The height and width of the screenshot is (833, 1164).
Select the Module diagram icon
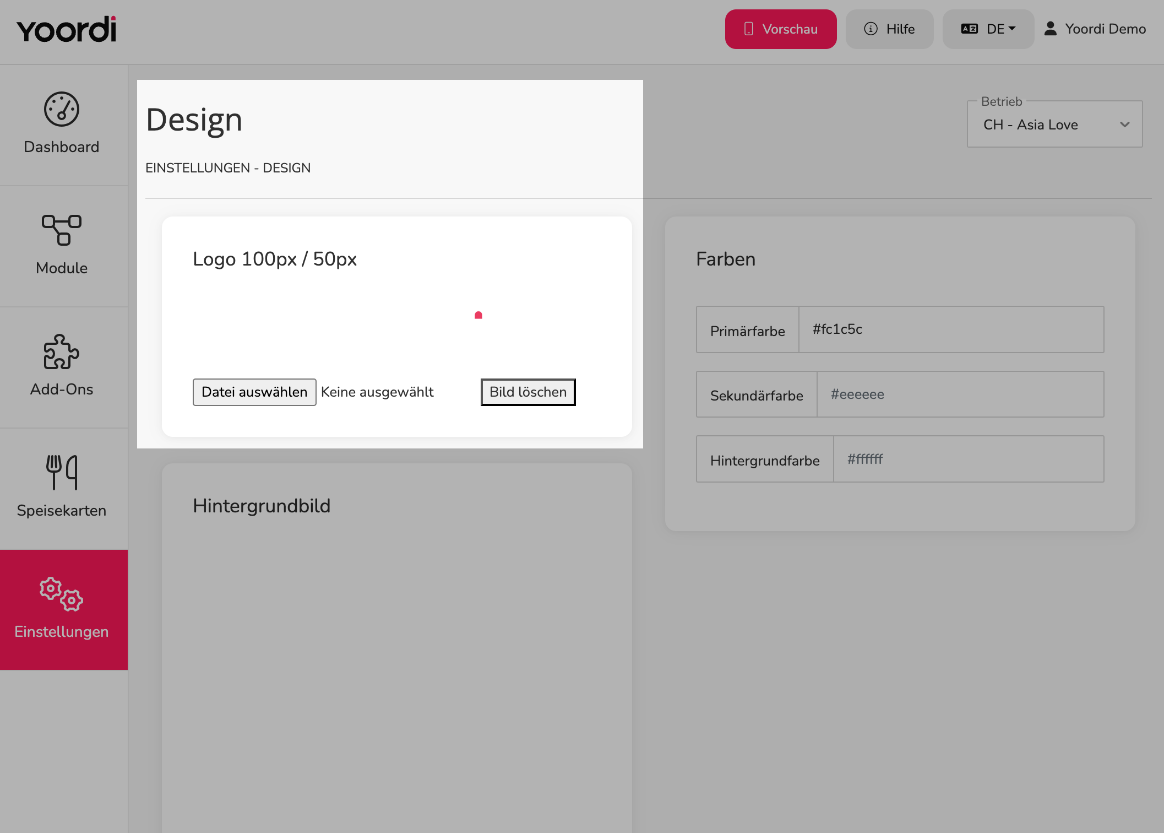point(62,230)
